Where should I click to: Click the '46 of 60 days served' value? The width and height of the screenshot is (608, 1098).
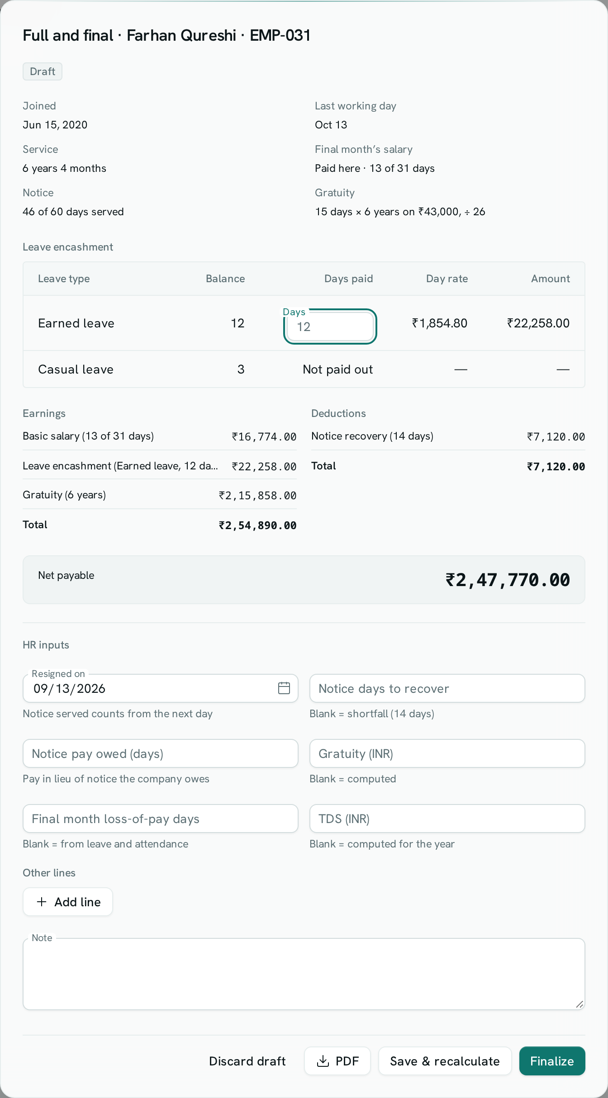pyautogui.click(x=73, y=212)
